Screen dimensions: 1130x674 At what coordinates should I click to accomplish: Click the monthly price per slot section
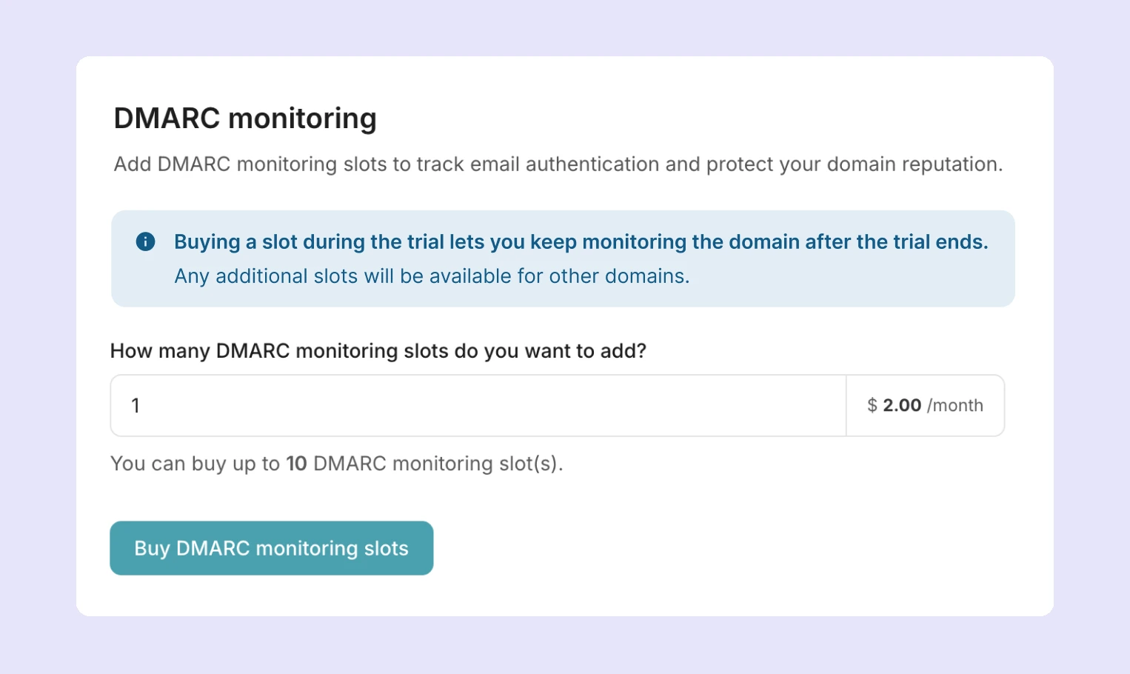coord(925,405)
